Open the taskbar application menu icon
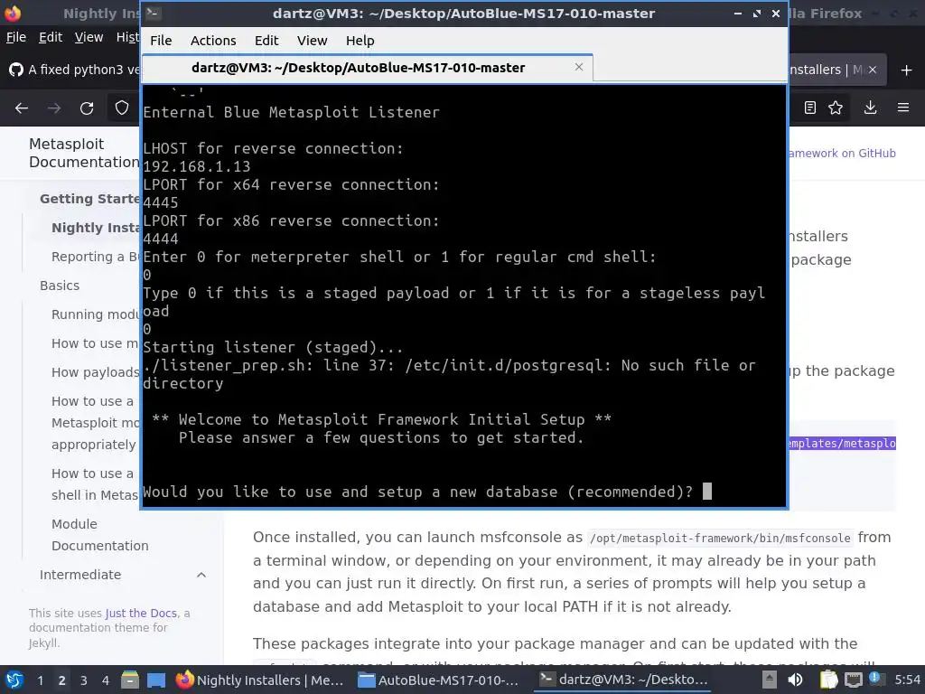 14,680
